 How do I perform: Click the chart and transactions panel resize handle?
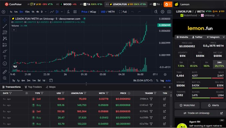click(86, 84)
